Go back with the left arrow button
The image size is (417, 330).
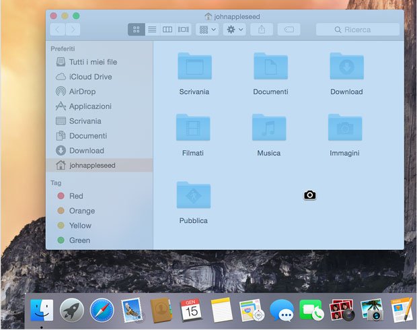click(x=57, y=30)
